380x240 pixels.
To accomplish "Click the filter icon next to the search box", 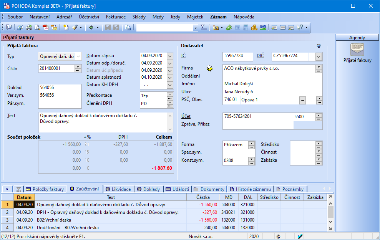I will click(x=204, y=28).
